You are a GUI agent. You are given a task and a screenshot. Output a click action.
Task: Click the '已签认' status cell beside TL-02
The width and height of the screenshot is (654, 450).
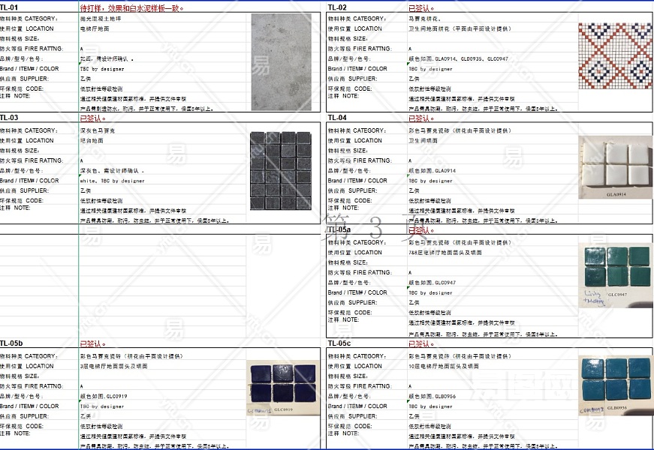point(420,7)
